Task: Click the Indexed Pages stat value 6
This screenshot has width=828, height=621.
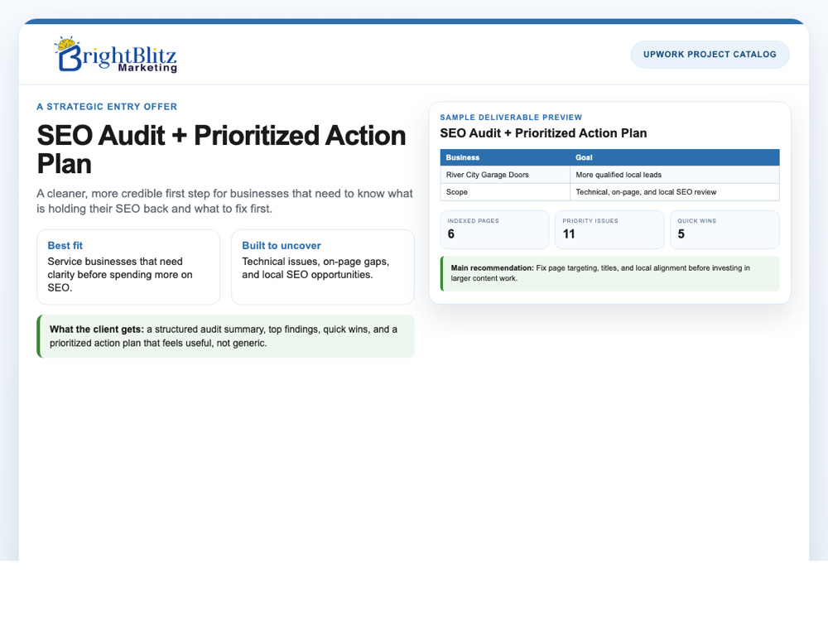Action: (451, 234)
